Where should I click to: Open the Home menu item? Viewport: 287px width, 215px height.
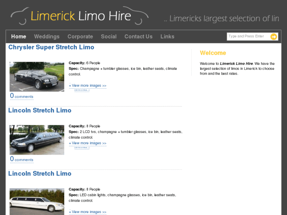point(19,36)
